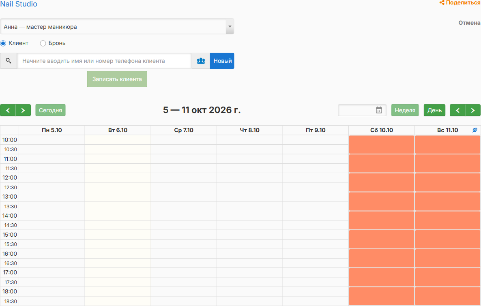Screen dimensions: 481x306
Task: Click the Чт 8.10 day header
Action: (250, 130)
